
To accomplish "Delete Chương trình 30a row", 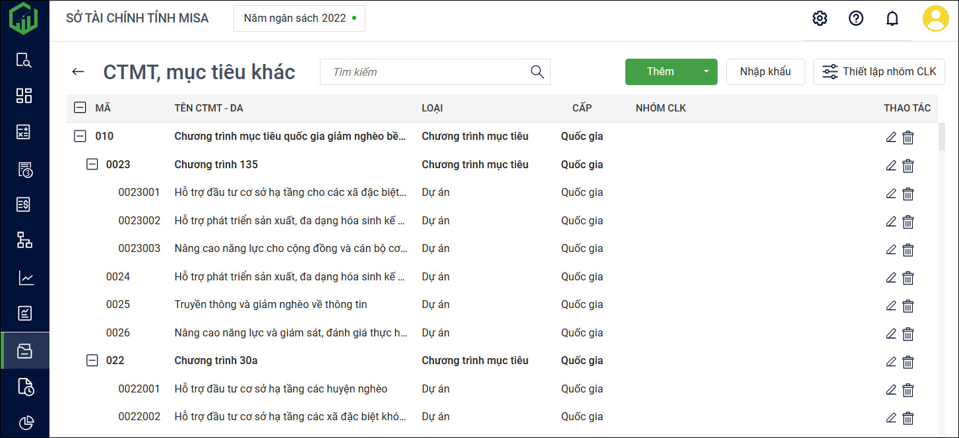I will point(908,361).
